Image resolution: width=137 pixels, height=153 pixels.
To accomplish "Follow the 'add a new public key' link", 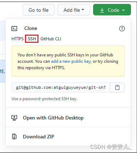I will pyautogui.click(x=71, y=61).
